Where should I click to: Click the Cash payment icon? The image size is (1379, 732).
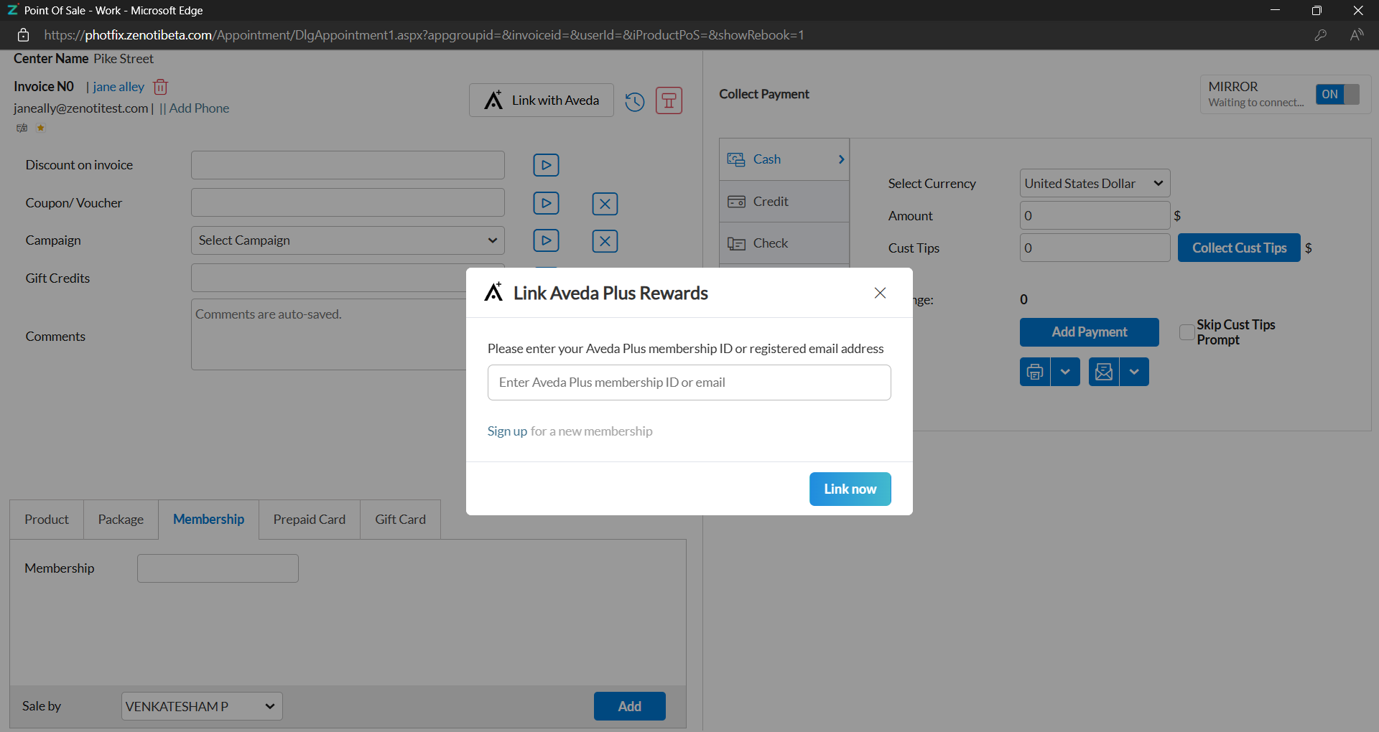[736, 159]
